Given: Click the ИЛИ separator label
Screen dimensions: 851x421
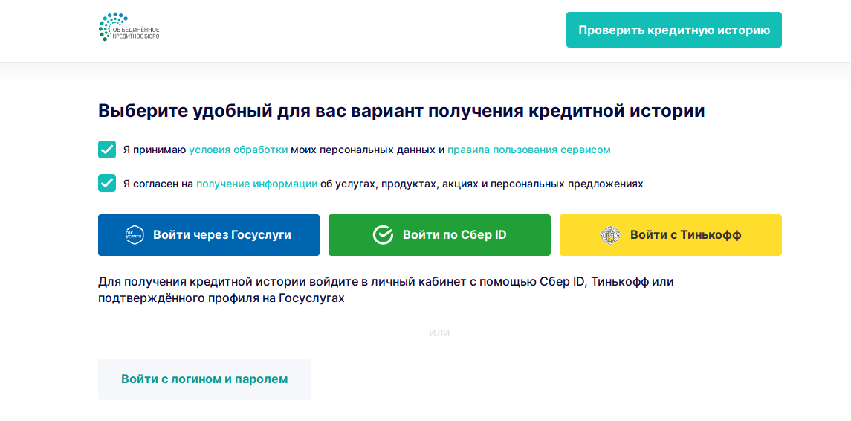Looking at the screenshot, I should click(439, 332).
